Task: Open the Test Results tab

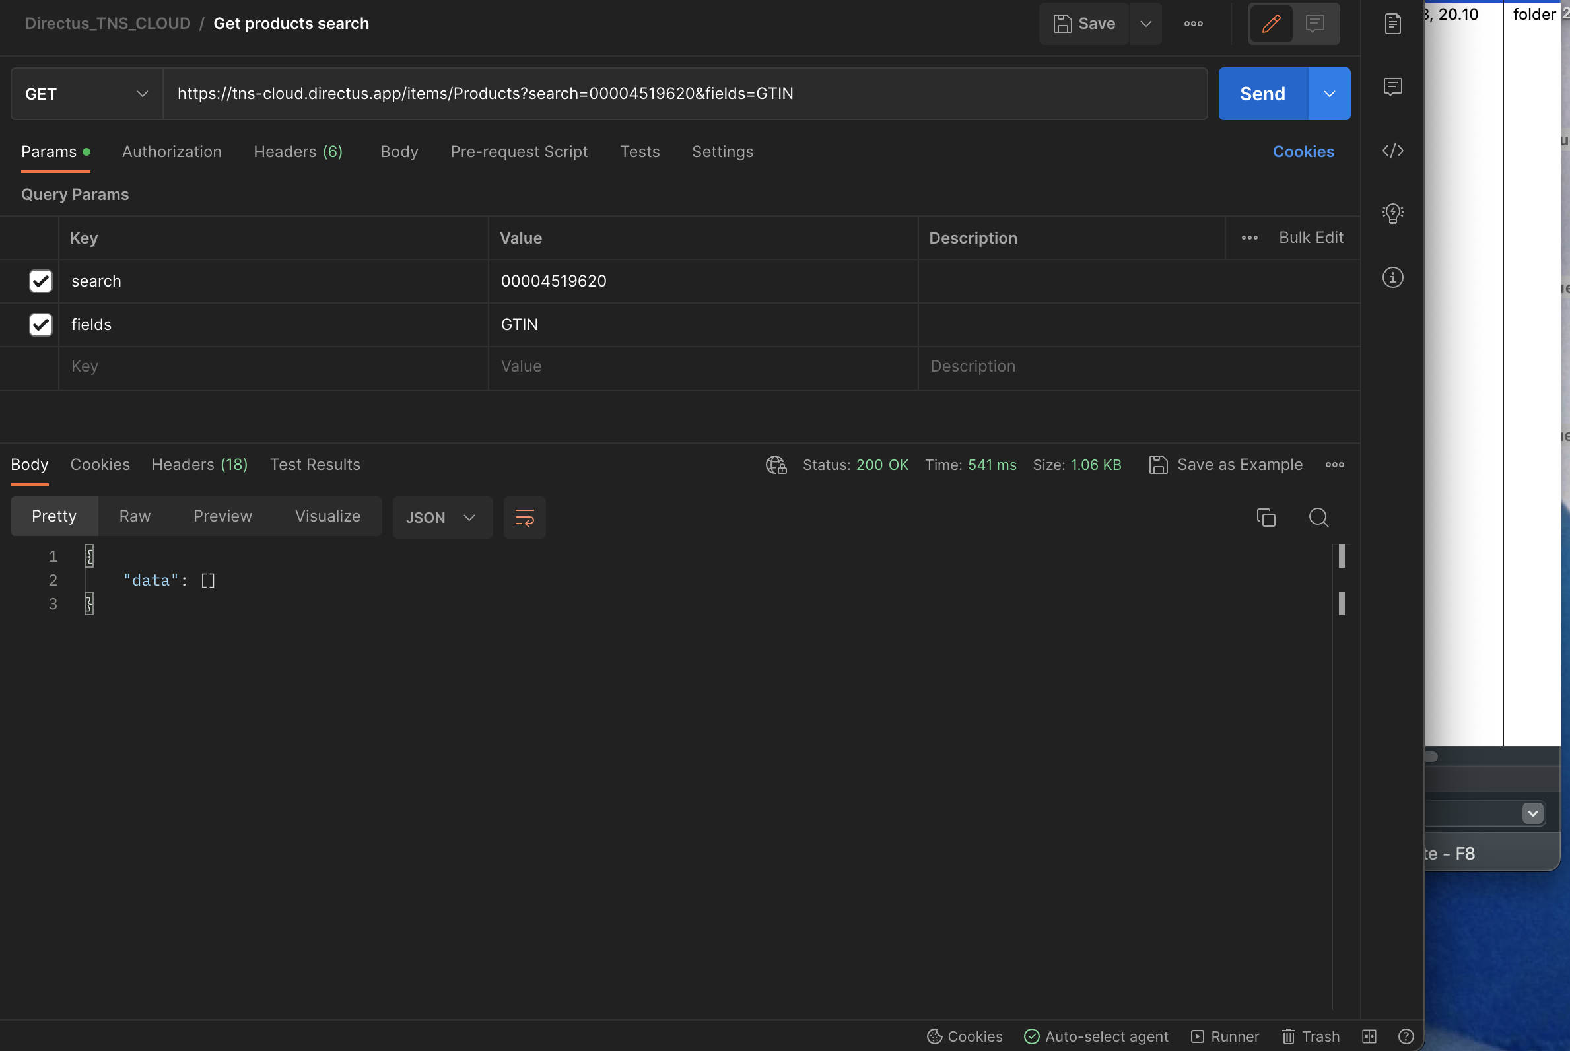Action: [x=314, y=464]
